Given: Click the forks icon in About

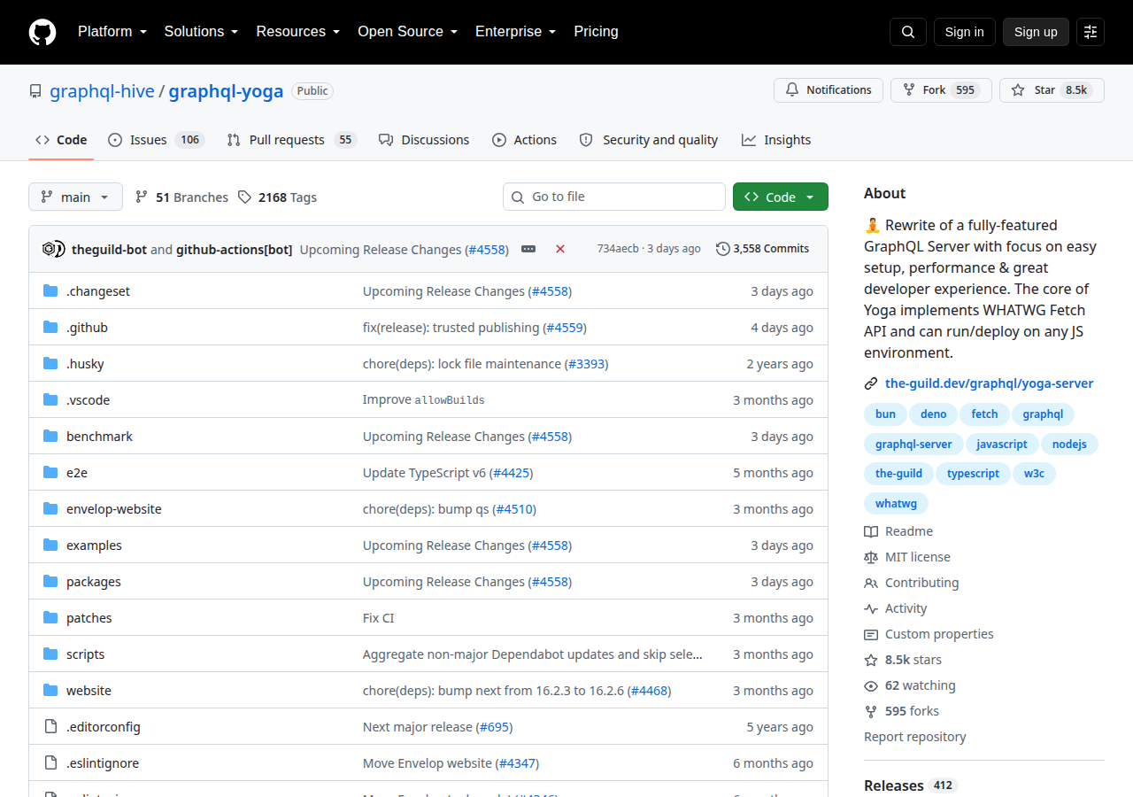Looking at the screenshot, I should (x=871, y=711).
